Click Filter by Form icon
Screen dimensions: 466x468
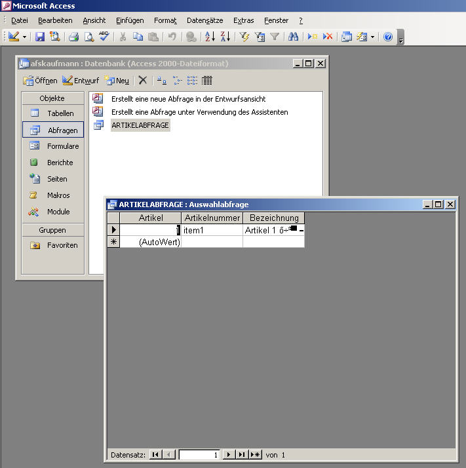(260, 37)
